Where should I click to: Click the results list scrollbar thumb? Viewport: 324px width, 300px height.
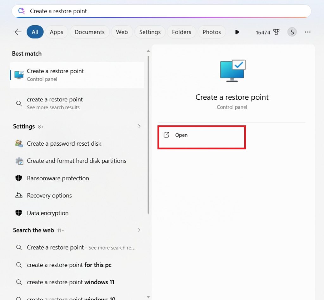pyautogui.click(x=148, y=135)
